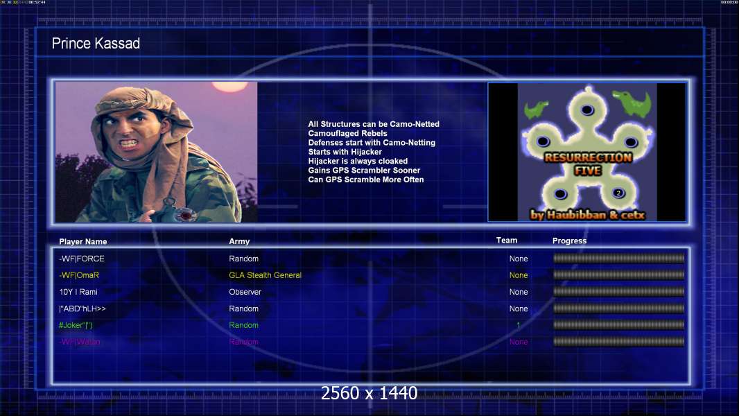
Task: Click "Gains GPS Scrambler Sooner" line
Action: tap(364, 170)
